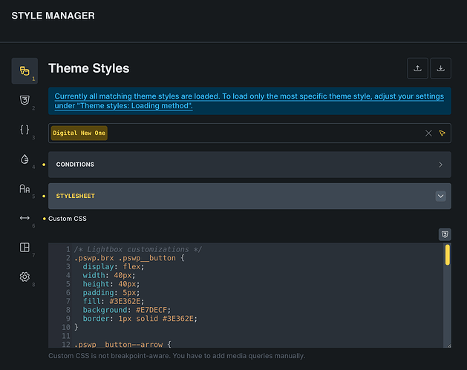The width and height of the screenshot is (467, 370).
Task: Click the background: #E7DECF line
Action: pos(127,310)
